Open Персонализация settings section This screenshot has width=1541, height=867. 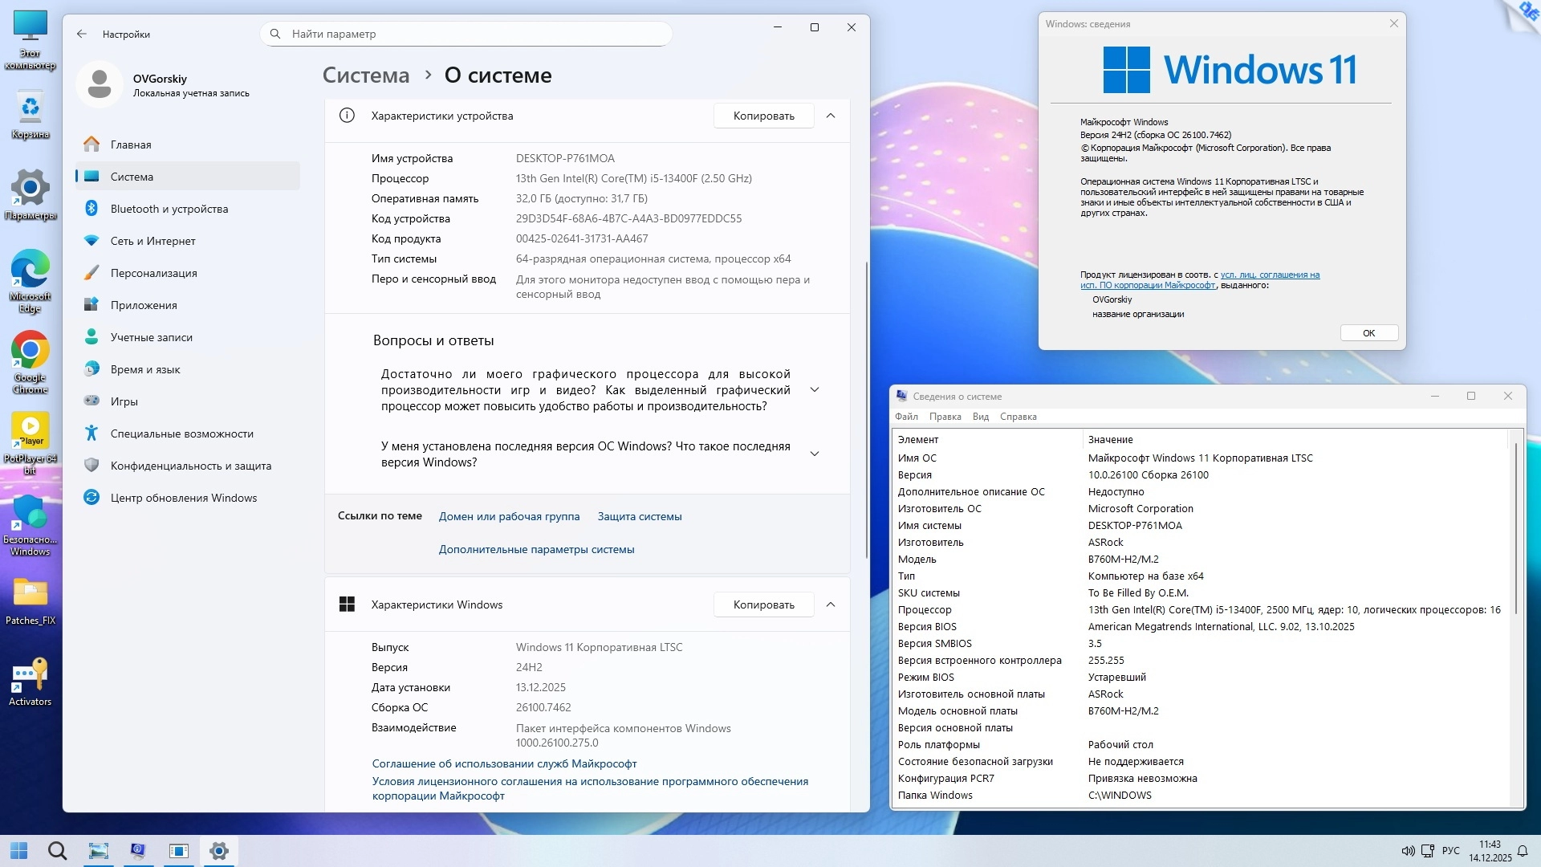pos(153,273)
